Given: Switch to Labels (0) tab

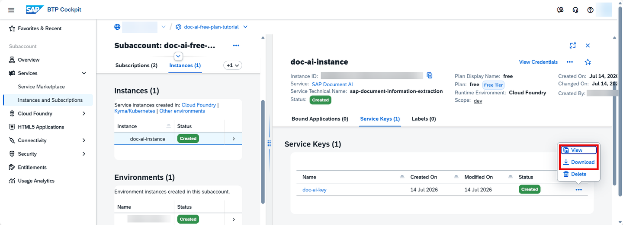Looking at the screenshot, I should [x=424, y=119].
